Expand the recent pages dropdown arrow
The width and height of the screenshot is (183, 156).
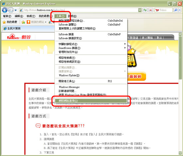[x=16, y=10]
